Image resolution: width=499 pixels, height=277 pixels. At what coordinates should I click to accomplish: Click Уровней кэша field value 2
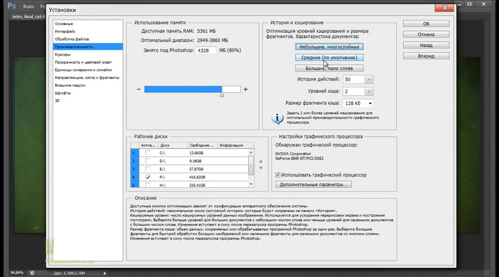click(x=354, y=91)
